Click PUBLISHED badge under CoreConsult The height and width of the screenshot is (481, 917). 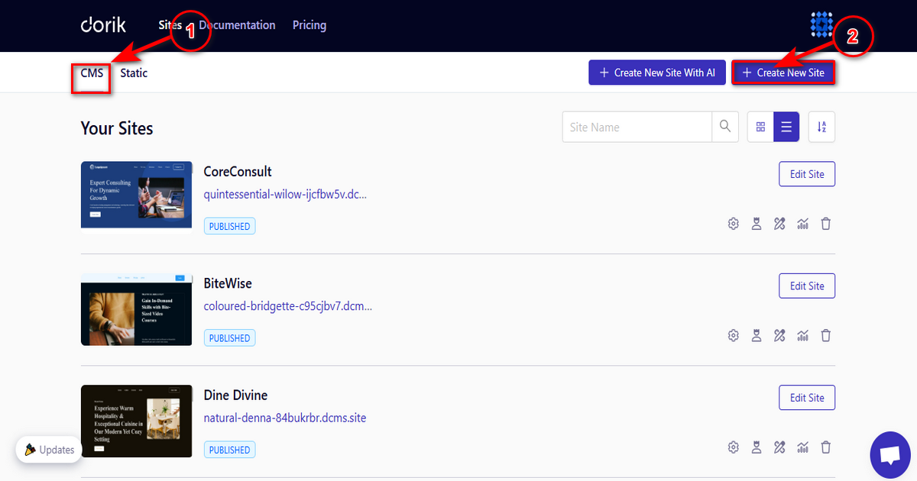pyautogui.click(x=229, y=226)
